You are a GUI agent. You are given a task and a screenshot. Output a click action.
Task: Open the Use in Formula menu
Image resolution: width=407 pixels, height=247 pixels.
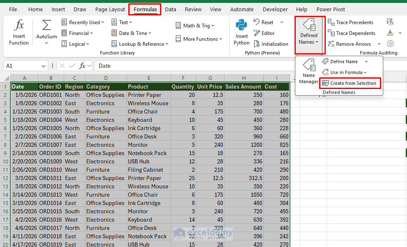[345, 73]
